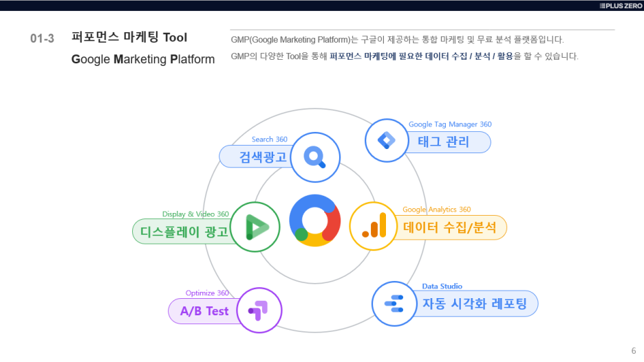Click the slide page number 6
This screenshot has height=362, width=644.
point(634,351)
